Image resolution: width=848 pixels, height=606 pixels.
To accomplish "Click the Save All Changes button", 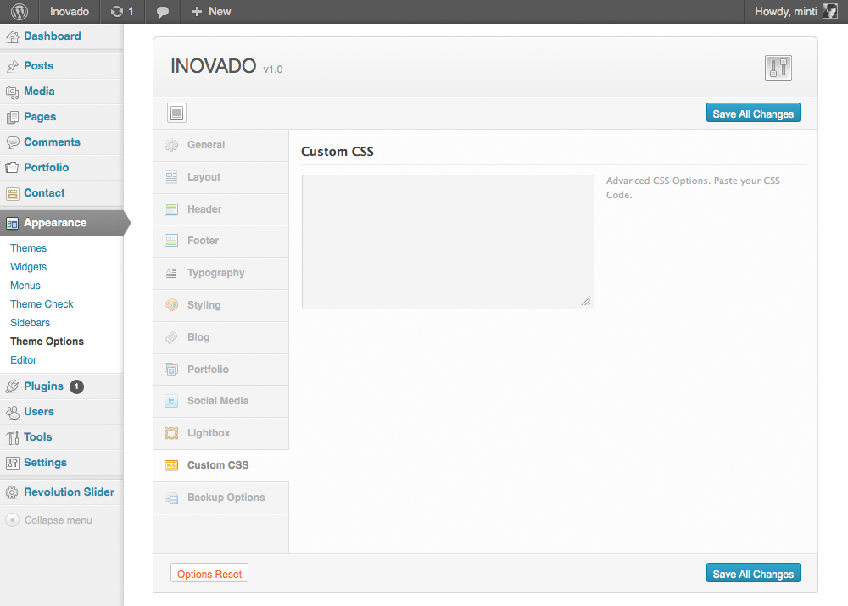I will [x=753, y=112].
